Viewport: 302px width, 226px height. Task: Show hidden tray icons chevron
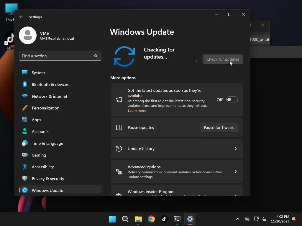[238, 219]
